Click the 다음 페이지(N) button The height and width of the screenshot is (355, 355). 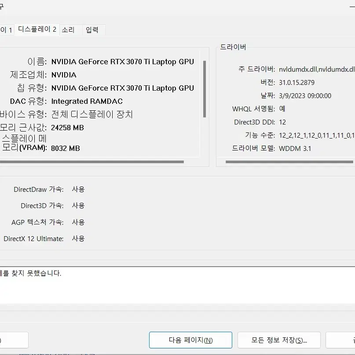(190, 340)
